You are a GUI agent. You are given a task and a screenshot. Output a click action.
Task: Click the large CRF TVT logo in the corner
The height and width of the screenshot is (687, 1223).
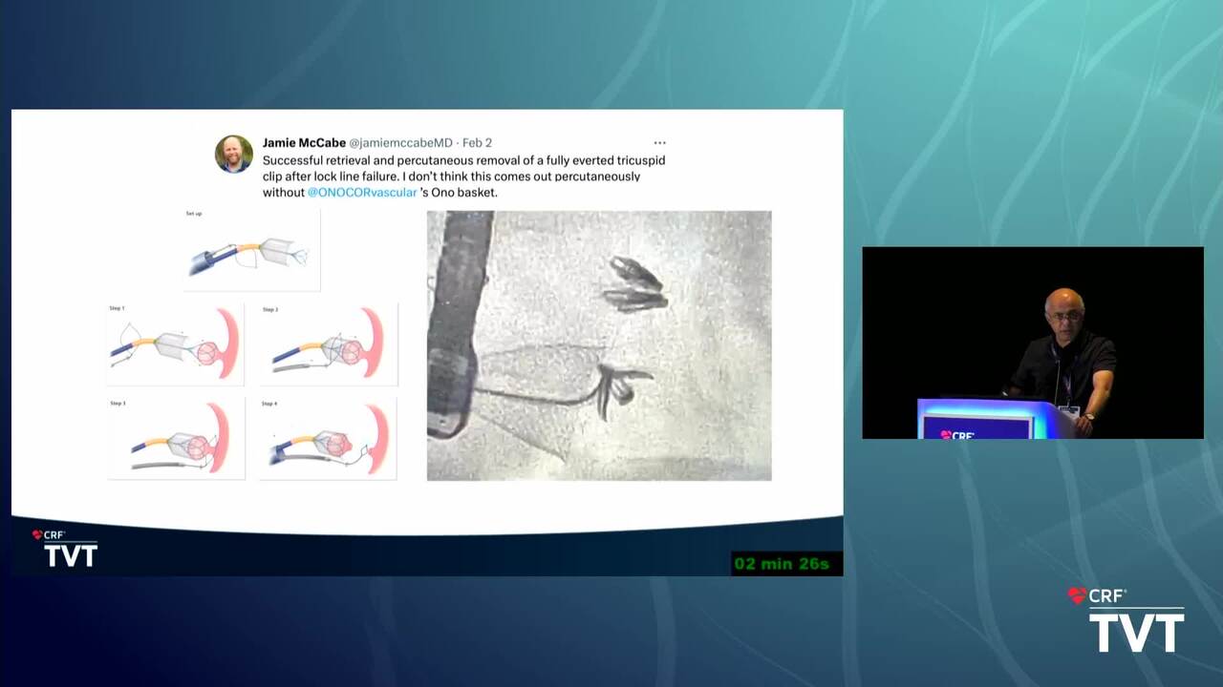click(x=1126, y=619)
